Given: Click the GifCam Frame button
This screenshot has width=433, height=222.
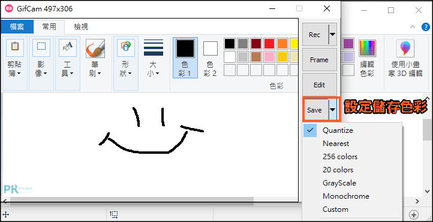Looking at the screenshot, I should point(320,60).
